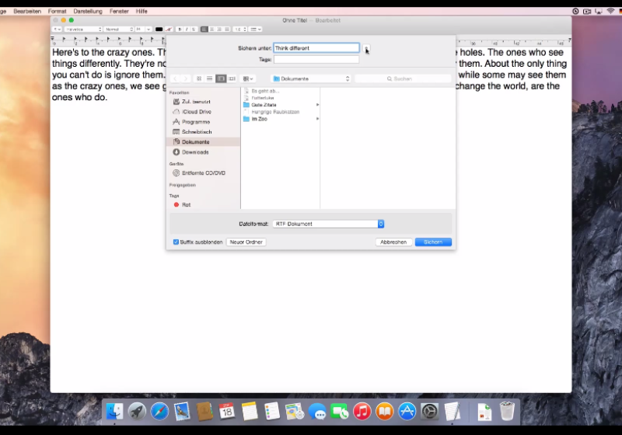Toggle Suffix ausblenden checkbox
The height and width of the screenshot is (435, 622).
(176, 242)
